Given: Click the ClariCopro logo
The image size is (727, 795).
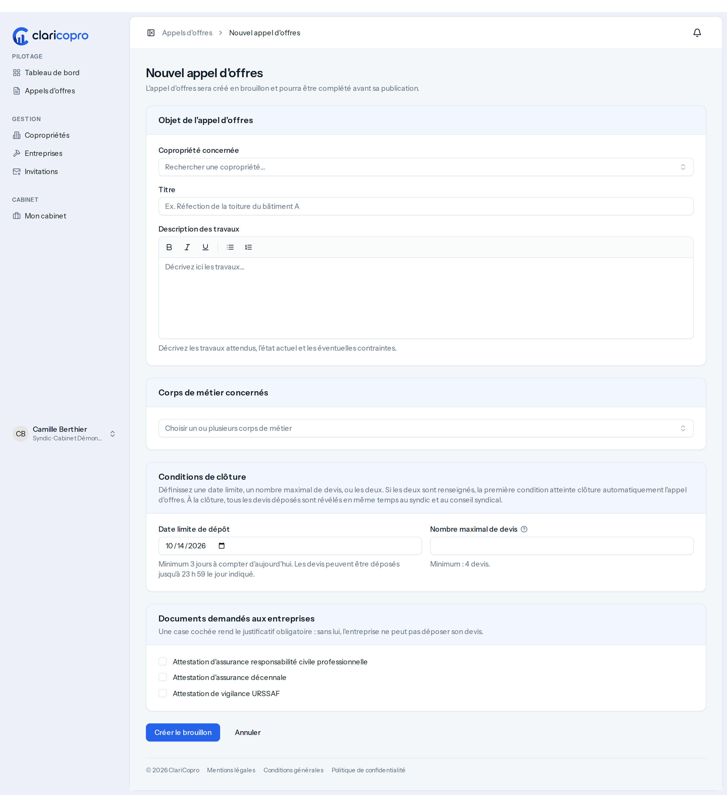Looking at the screenshot, I should click(x=50, y=36).
